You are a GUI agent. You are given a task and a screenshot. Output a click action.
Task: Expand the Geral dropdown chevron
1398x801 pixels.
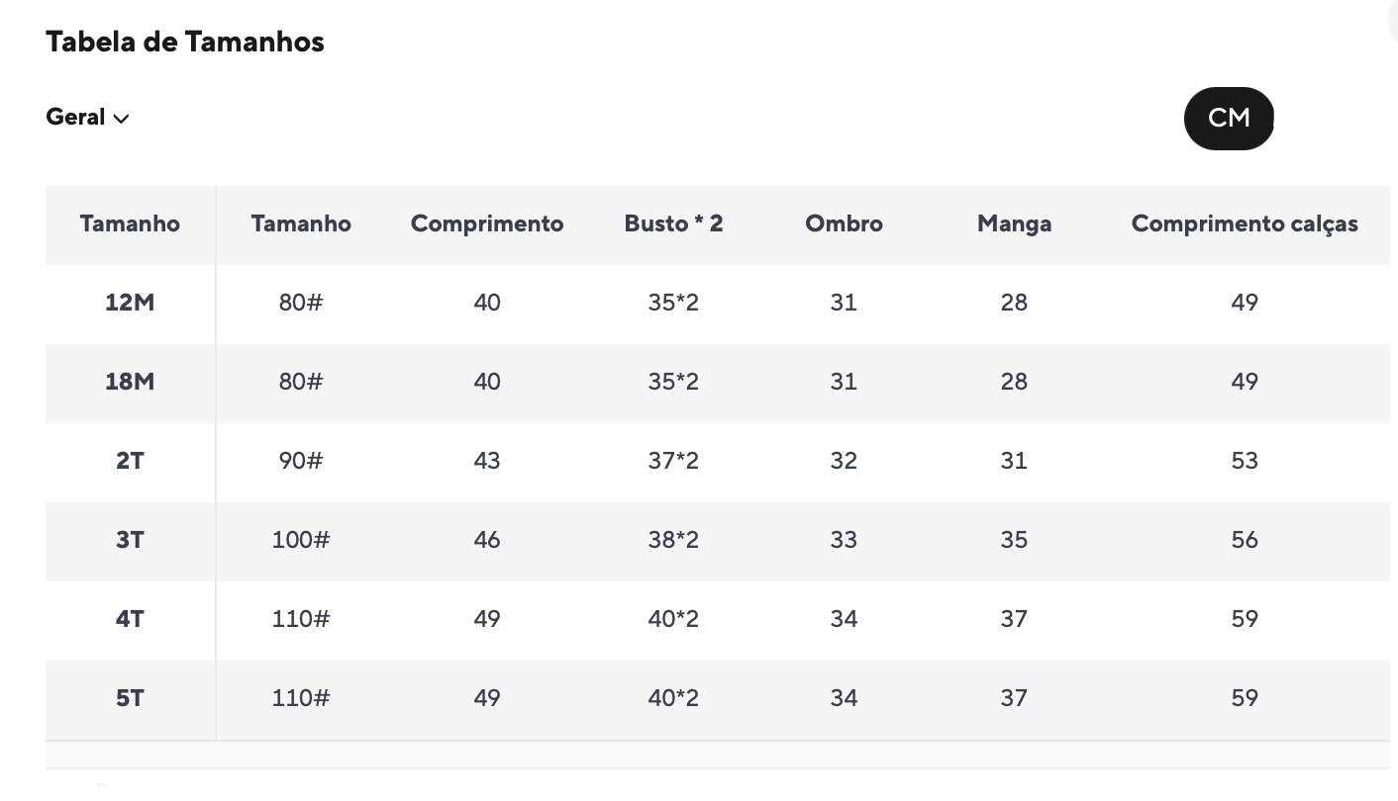[x=121, y=119]
